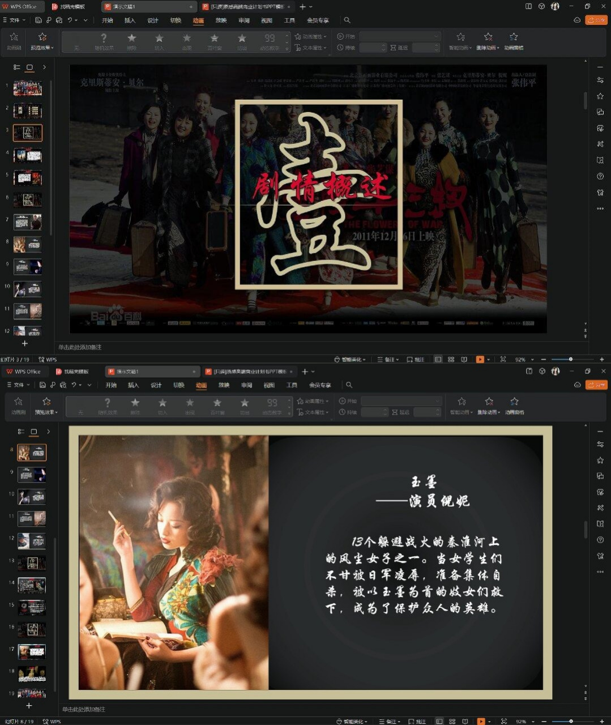Select slide 10 thumbnail in the slide panel

pos(27,289)
